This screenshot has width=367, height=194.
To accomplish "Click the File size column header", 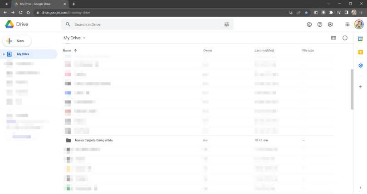I will (308, 51).
